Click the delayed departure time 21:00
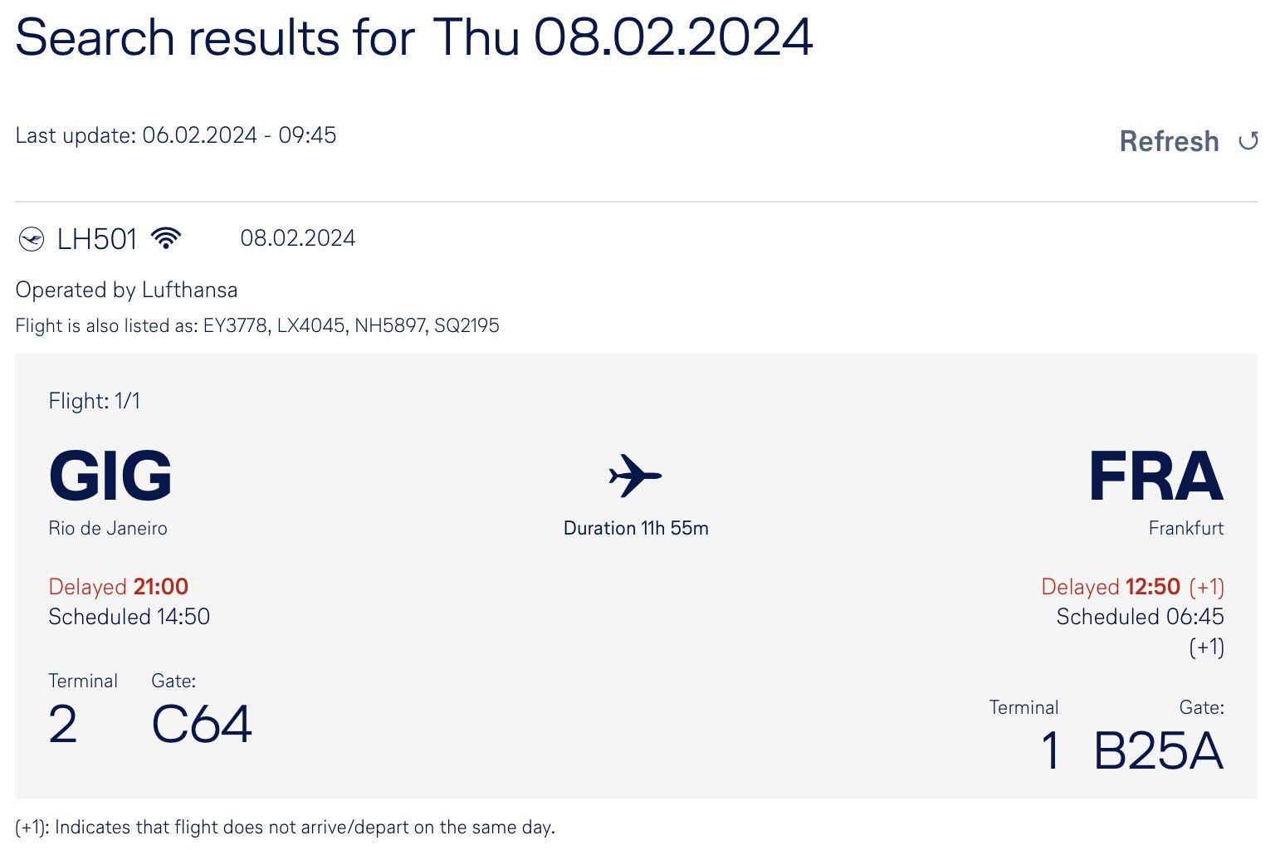Viewport: 1280px width, 850px height. (x=161, y=587)
